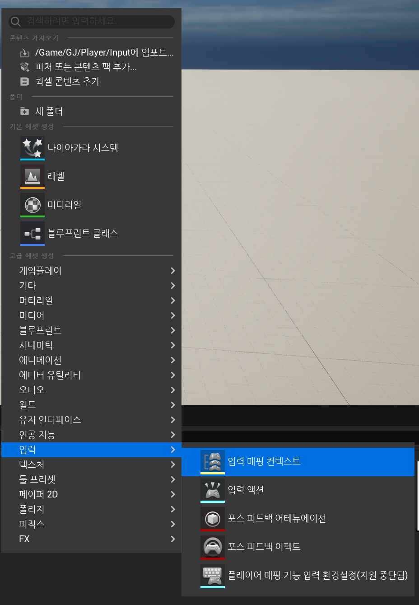Open the 기타 submenu
Image resolution: width=419 pixels, height=605 pixels.
pos(92,286)
